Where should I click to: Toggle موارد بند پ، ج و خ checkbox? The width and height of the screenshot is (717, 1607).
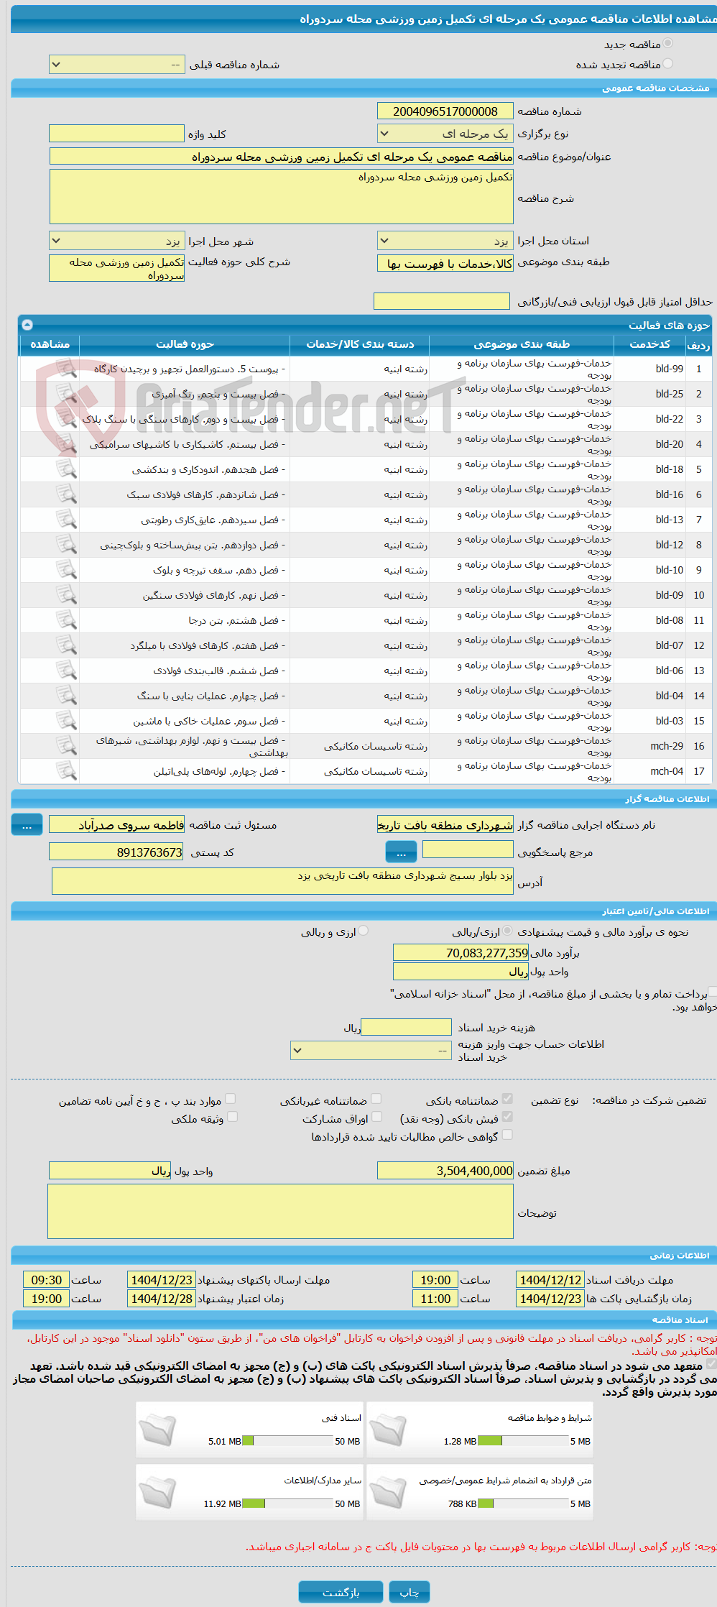[x=230, y=1099]
